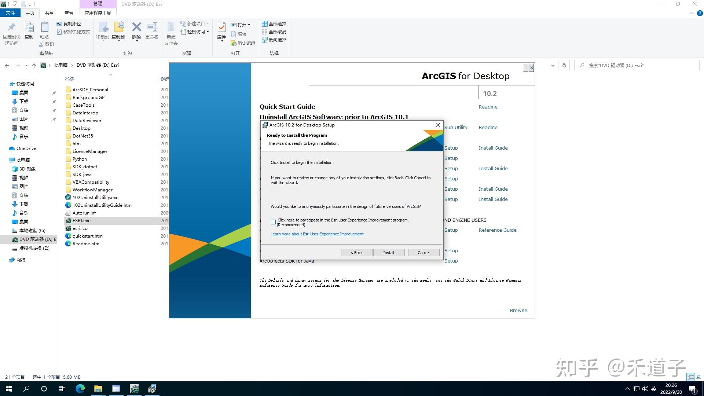Open Microsoft Edge from the taskbar
Image resolution: width=704 pixels, height=396 pixels.
tap(80, 389)
